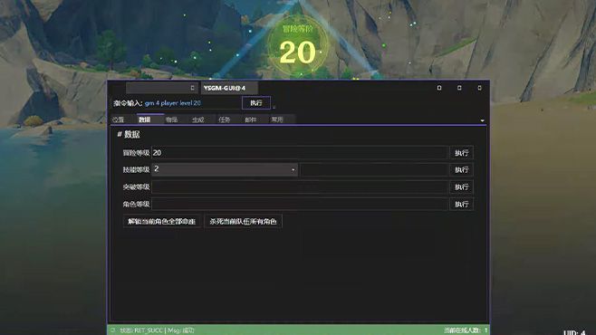596x335 pixels.
Task: Switch to the 常用 tab
Action: click(277, 120)
